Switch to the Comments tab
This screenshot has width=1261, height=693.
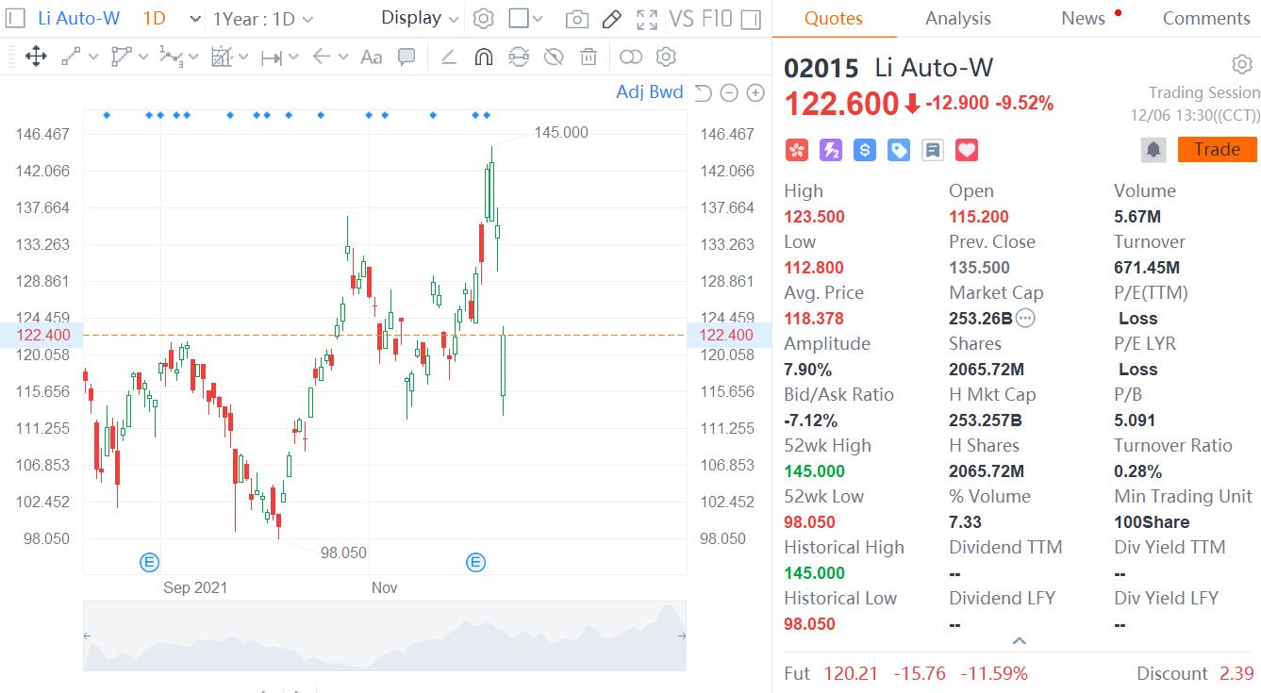(x=1206, y=18)
